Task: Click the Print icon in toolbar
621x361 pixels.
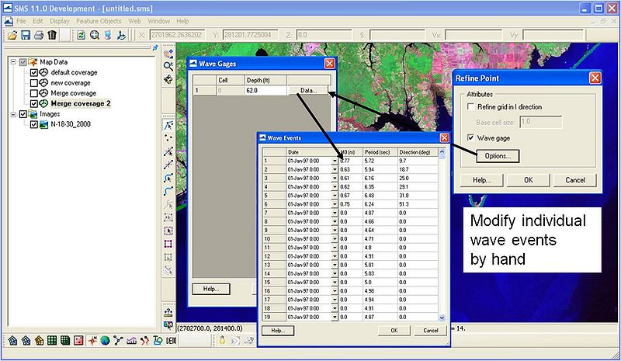Action: click(x=39, y=35)
